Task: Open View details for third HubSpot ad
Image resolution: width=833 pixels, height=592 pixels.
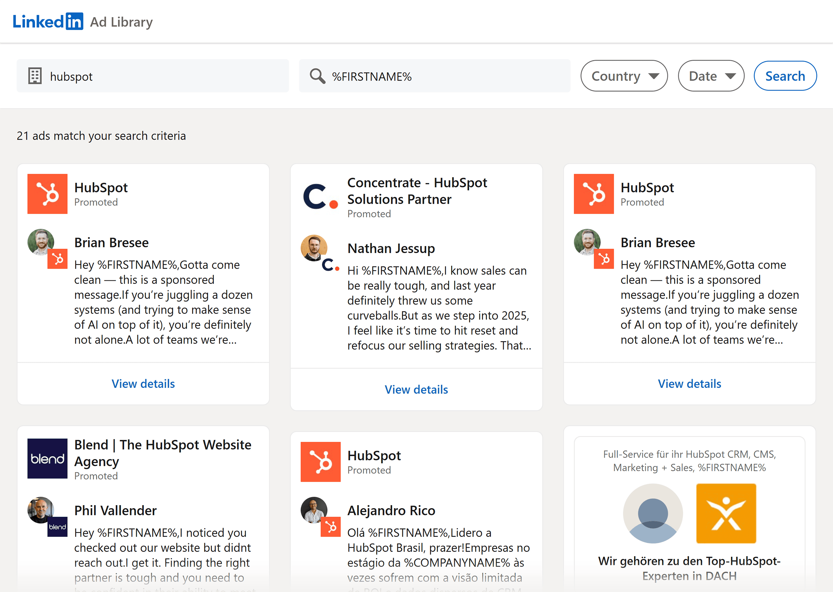Action: pos(690,384)
